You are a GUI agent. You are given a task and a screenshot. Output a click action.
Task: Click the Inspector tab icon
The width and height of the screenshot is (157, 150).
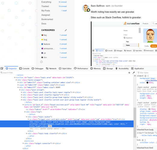pos(7,68)
